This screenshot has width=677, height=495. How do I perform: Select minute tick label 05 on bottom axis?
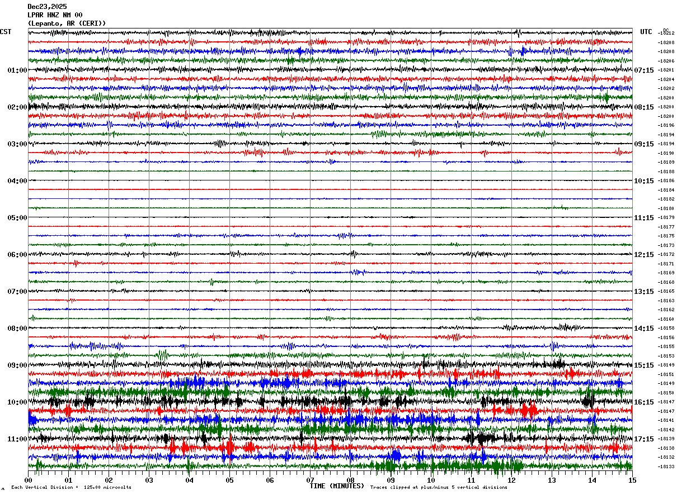click(229, 480)
